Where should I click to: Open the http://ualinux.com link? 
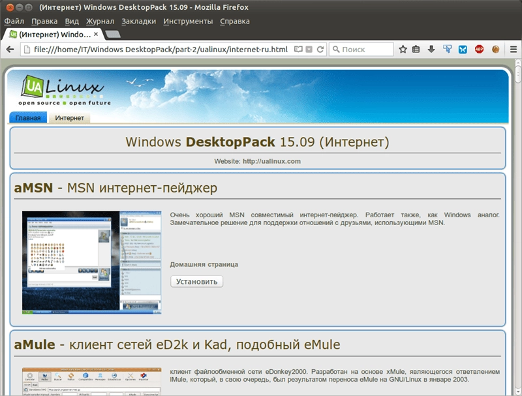[271, 161]
